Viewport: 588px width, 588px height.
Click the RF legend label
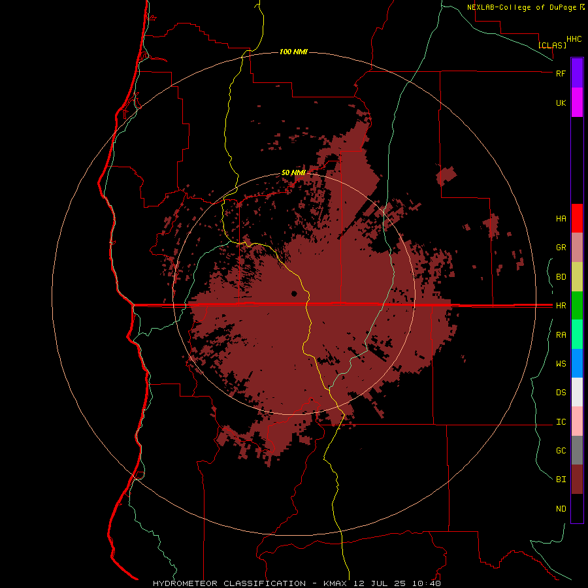(561, 73)
